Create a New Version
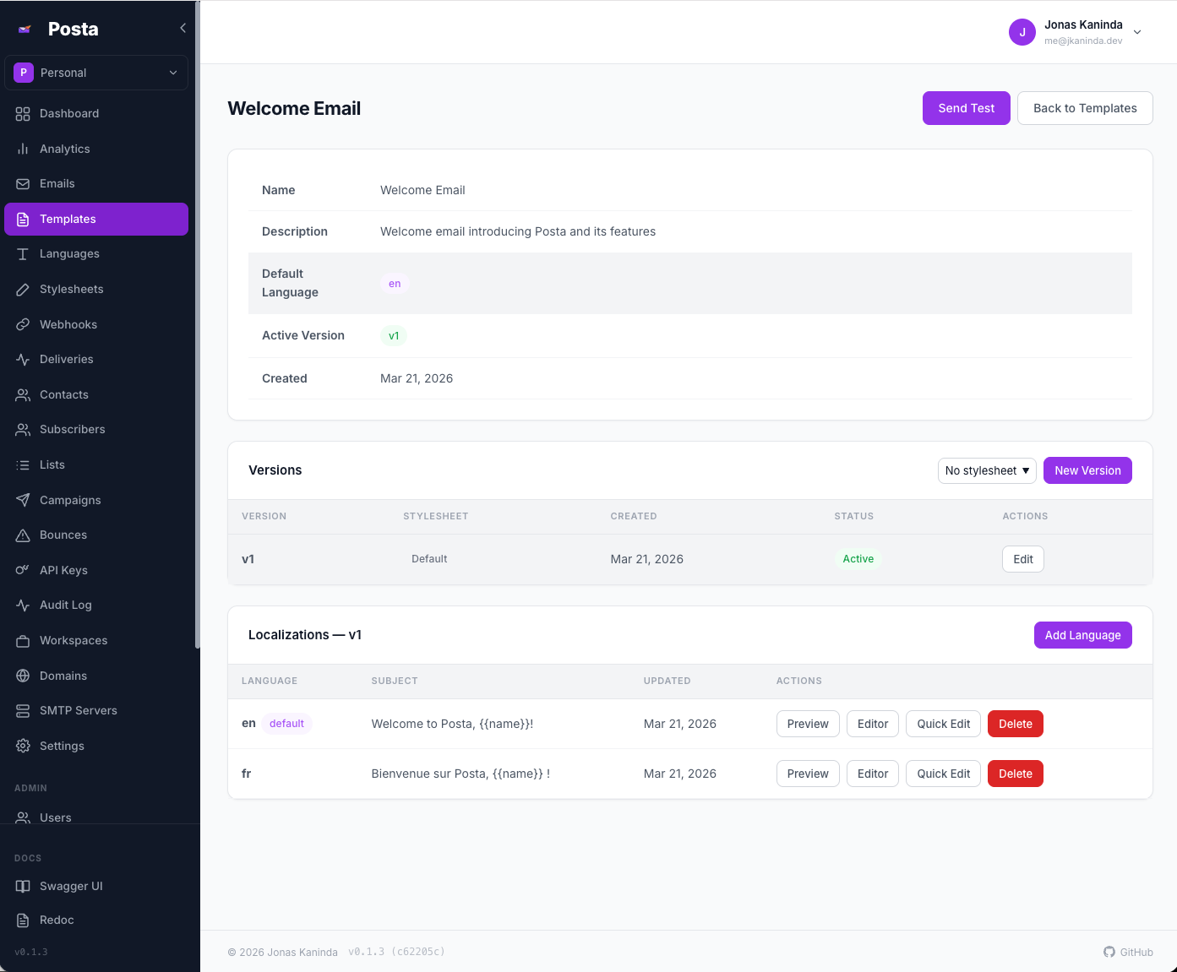 click(x=1087, y=470)
